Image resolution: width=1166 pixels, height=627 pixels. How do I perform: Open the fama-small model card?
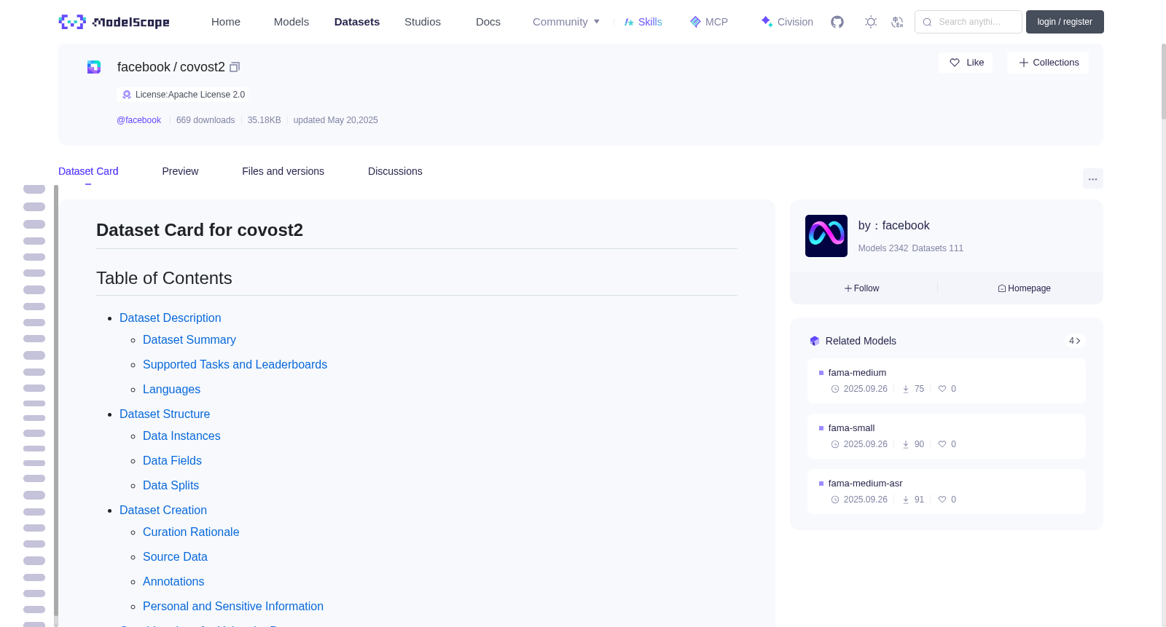pyautogui.click(x=946, y=435)
